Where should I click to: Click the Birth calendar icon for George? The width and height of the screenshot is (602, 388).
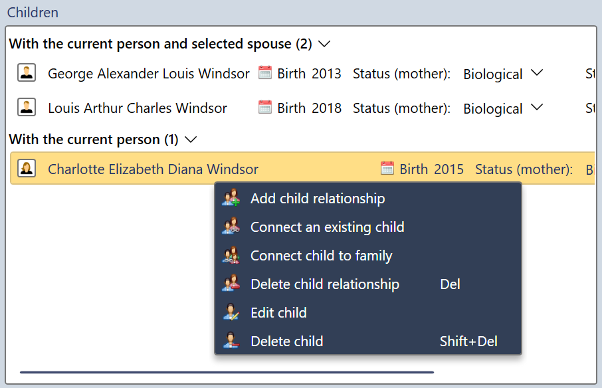(264, 73)
